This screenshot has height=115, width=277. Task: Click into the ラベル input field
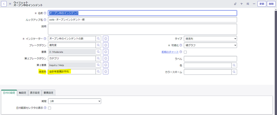coord(210,59)
